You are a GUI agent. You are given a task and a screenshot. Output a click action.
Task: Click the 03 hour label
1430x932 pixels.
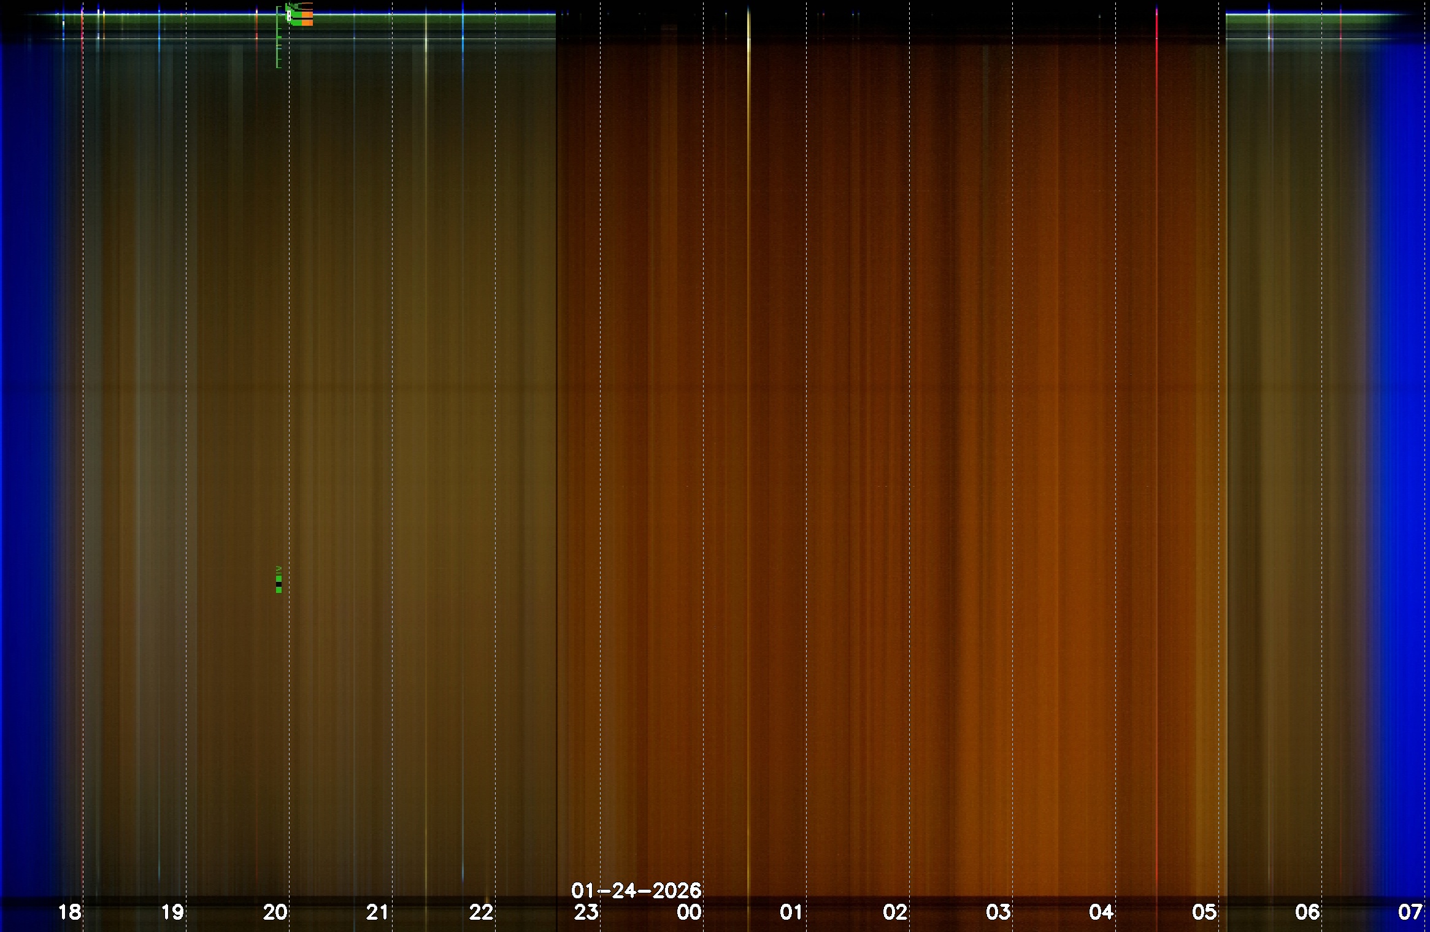pos(998,912)
